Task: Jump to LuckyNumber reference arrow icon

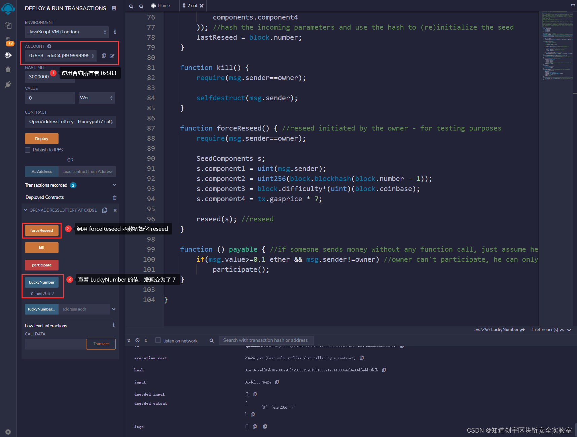Action: (x=522, y=330)
